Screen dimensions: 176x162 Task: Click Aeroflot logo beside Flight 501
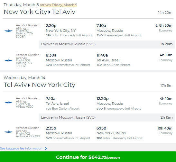click(8, 102)
